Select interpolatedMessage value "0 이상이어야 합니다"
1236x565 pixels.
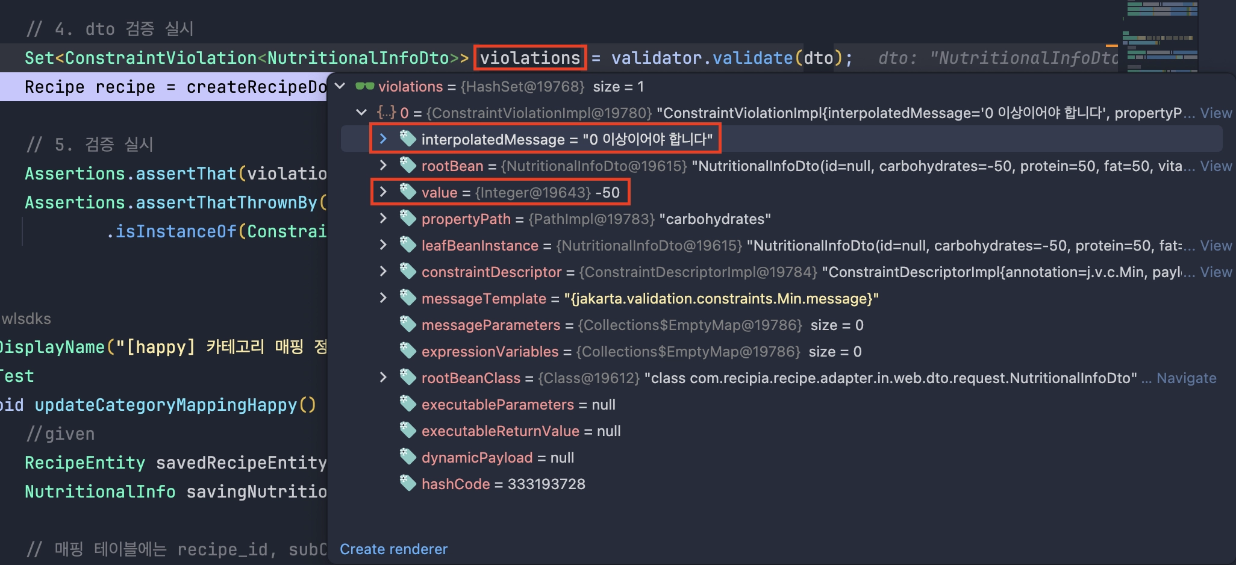[x=648, y=139]
